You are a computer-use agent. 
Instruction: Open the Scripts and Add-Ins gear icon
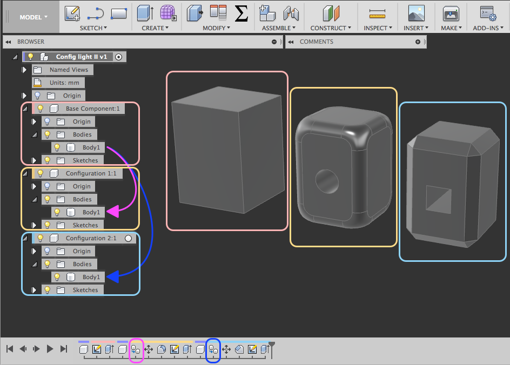[x=488, y=12]
